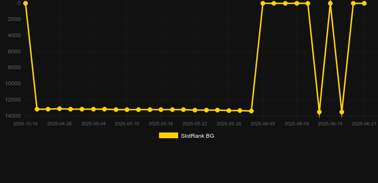Screen dimensions: 378x183
Task: Select the data point above 2025-05-22
Action: [195, 110]
